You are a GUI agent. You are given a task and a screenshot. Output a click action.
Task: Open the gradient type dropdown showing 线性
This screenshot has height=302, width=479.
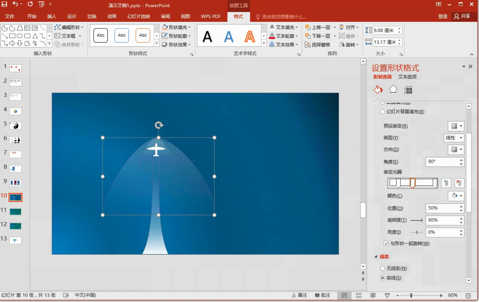(x=454, y=138)
